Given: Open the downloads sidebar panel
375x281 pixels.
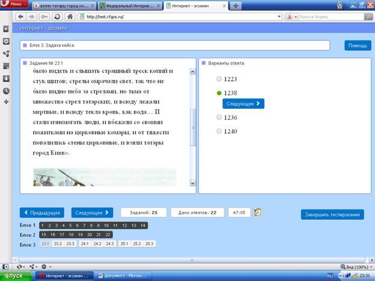Looking at the screenshot, I should tap(6, 79).
